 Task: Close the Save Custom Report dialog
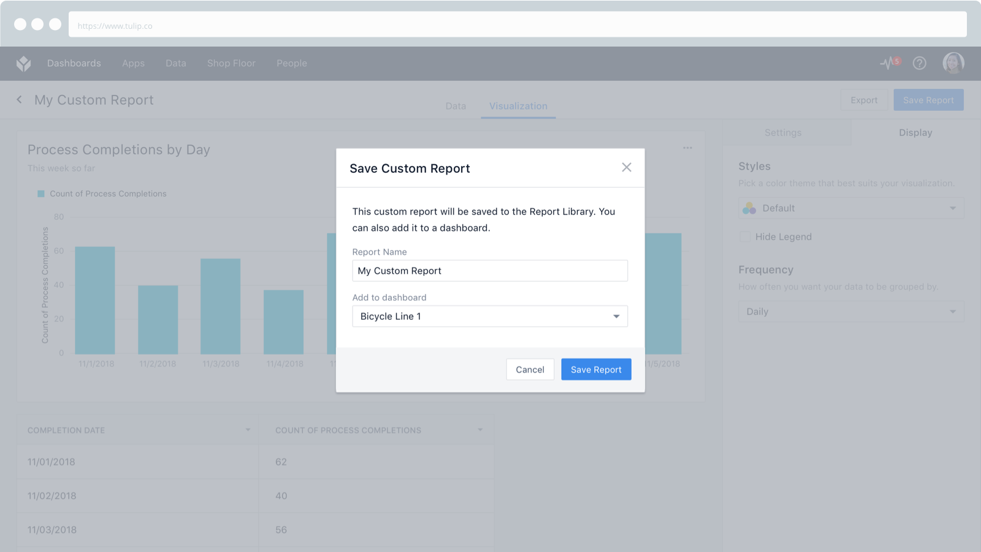tap(626, 167)
